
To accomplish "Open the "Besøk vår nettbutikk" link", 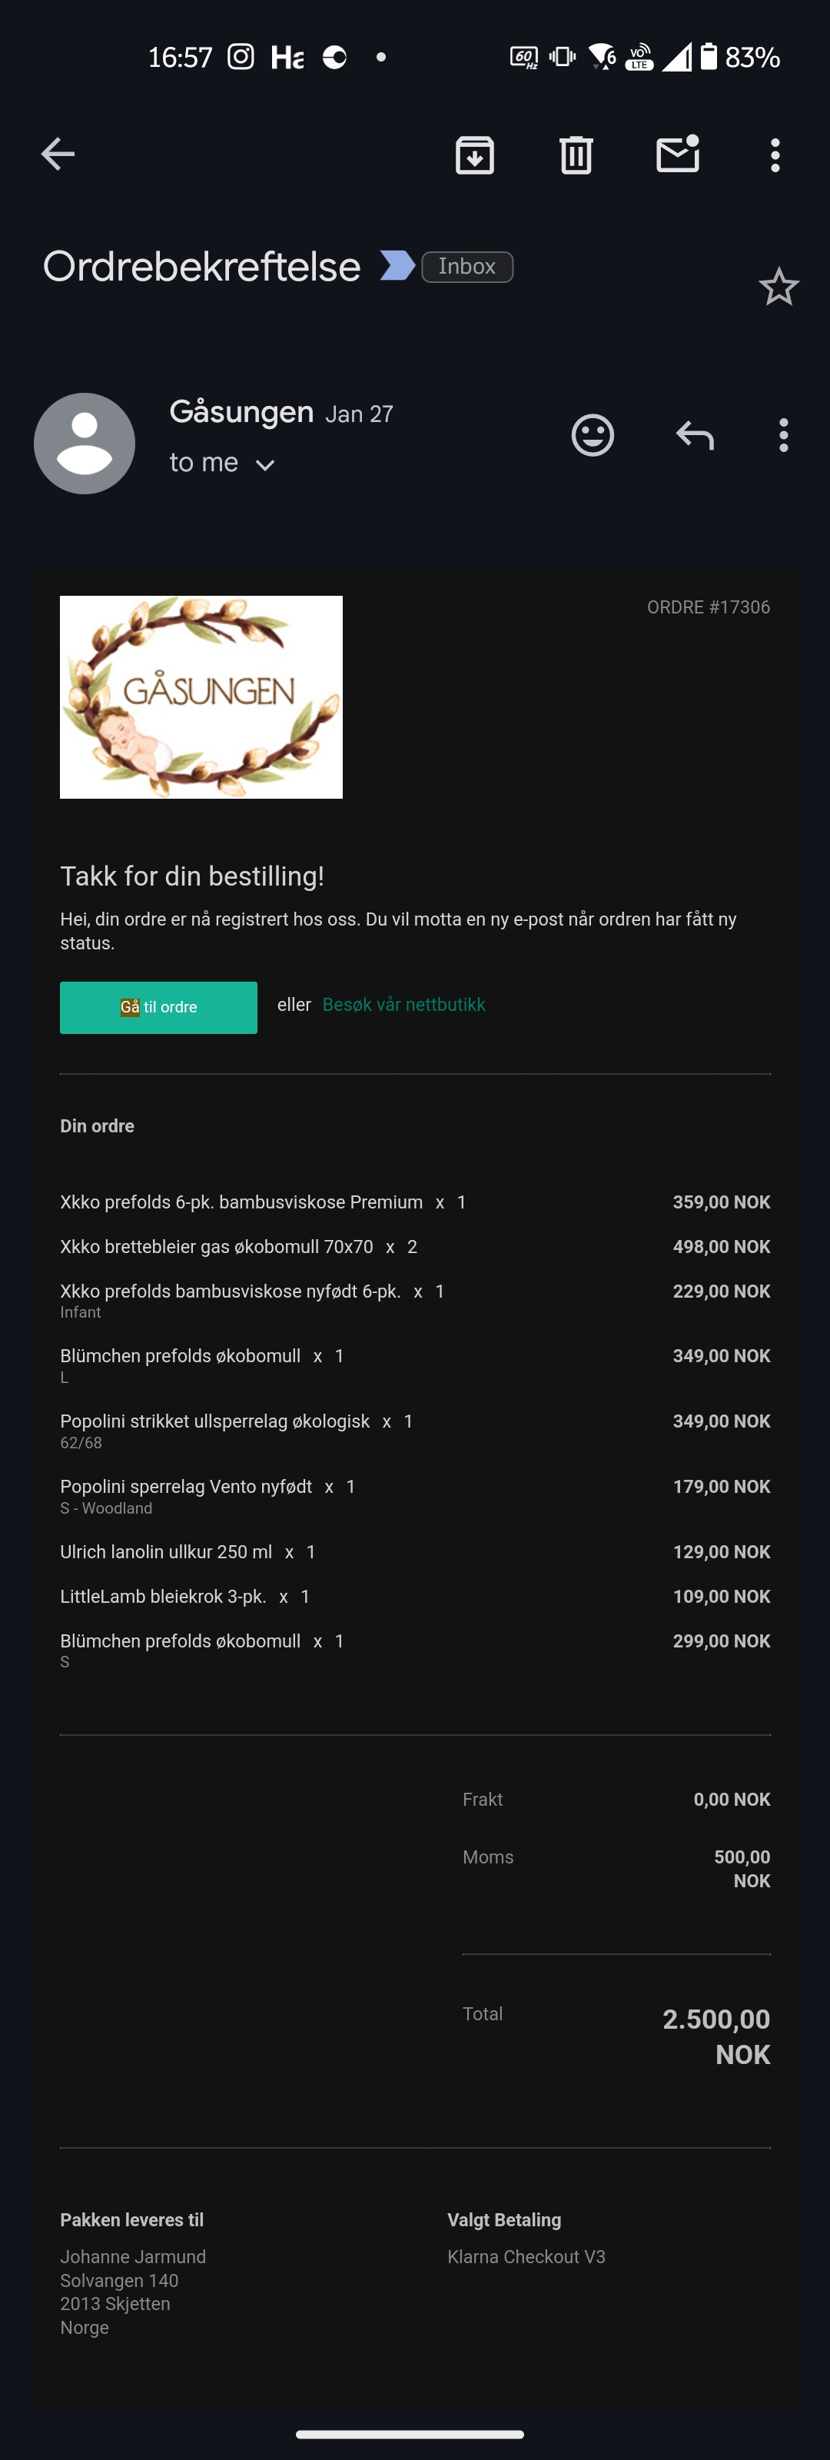I will 404,1005.
